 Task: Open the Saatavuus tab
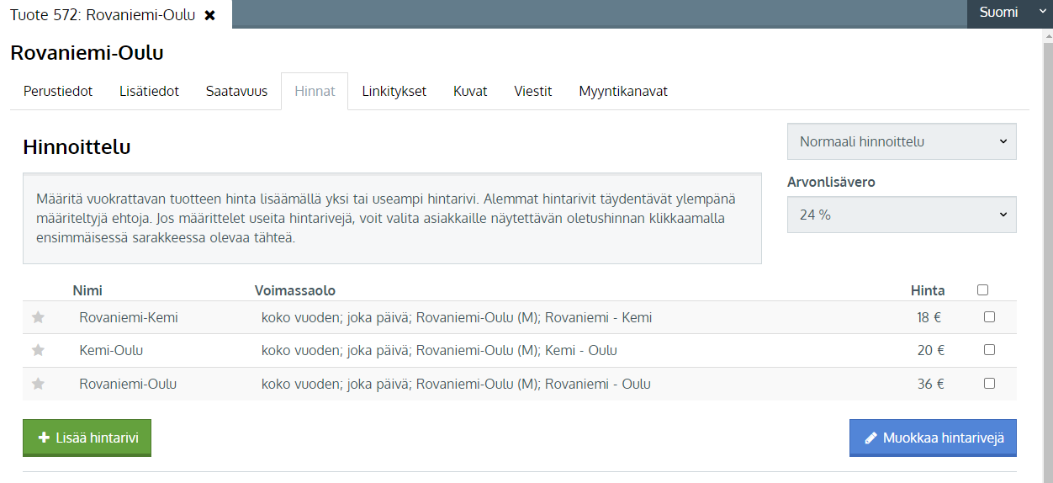point(236,92)
